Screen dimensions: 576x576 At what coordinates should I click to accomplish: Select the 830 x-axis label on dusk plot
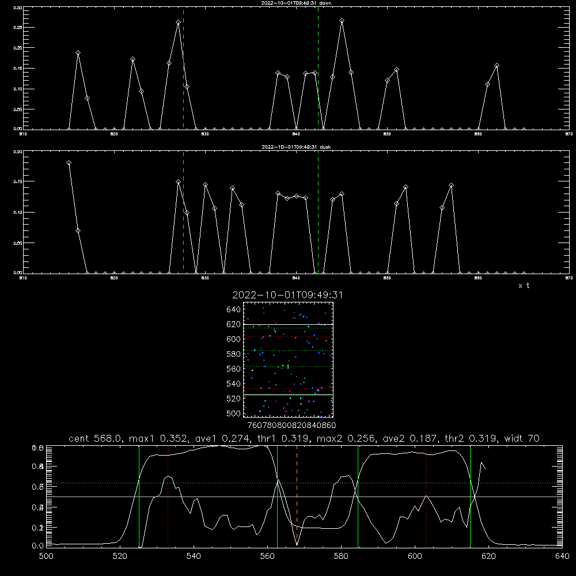pyautogui.click(x=205, y=278)
